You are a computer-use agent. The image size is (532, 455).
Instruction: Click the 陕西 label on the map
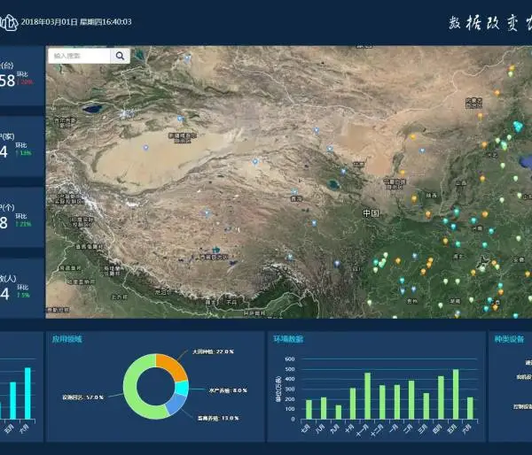(431, 196)
